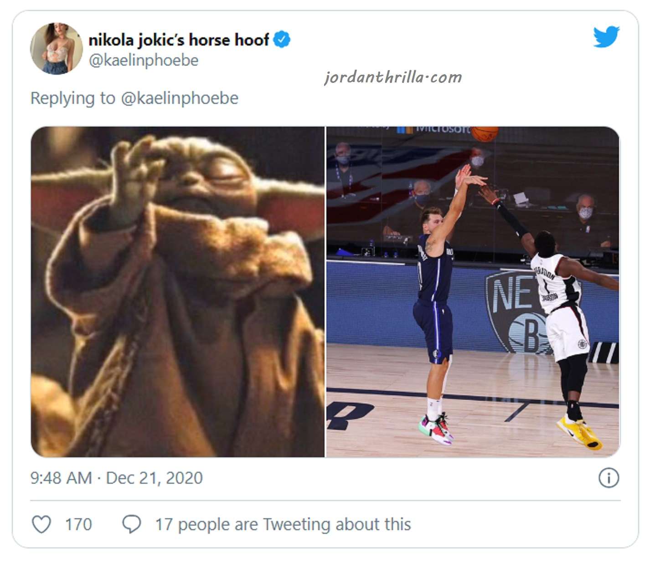View the 170 likes count
This screenshot has width=650, height=562.
(78, 524)
